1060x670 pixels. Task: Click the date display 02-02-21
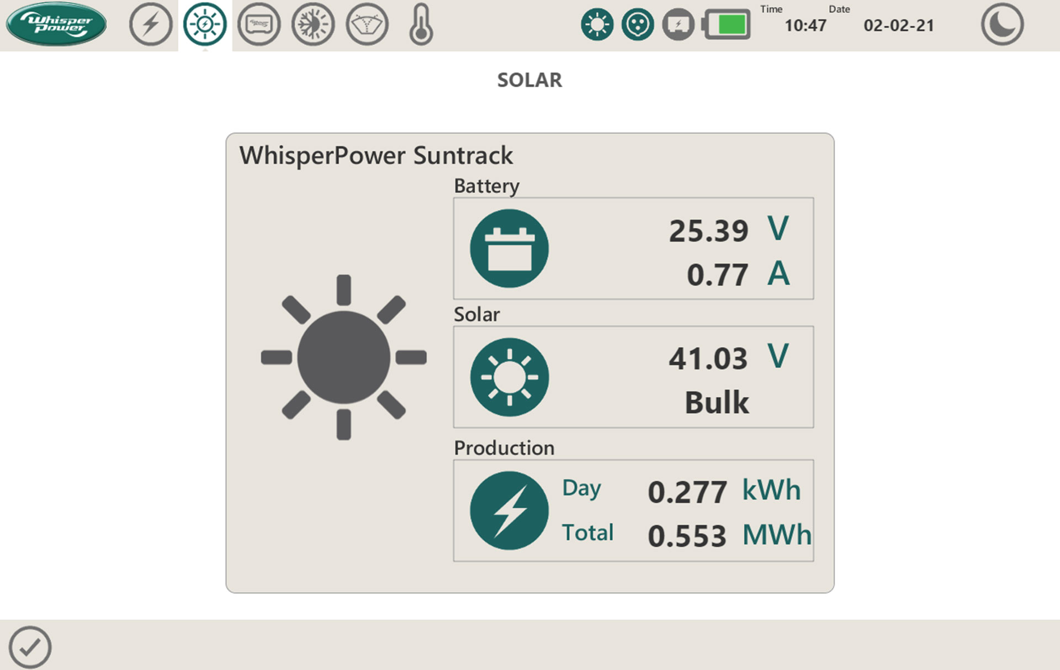tap(898, 25)
